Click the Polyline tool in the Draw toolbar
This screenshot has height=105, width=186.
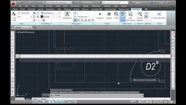pos(12,39)
